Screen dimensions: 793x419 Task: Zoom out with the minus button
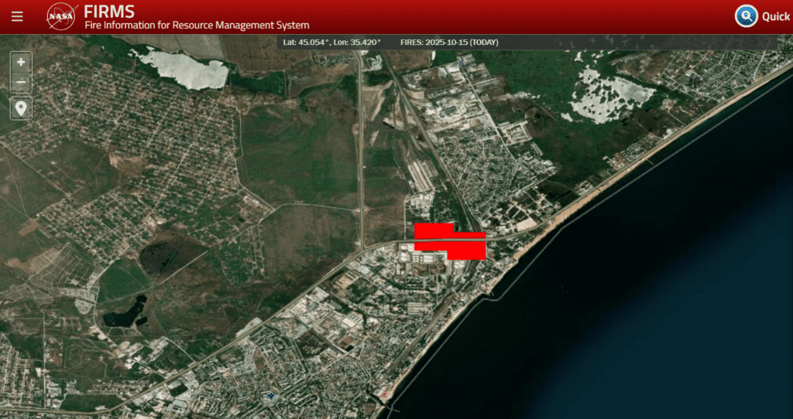(21, 82)
